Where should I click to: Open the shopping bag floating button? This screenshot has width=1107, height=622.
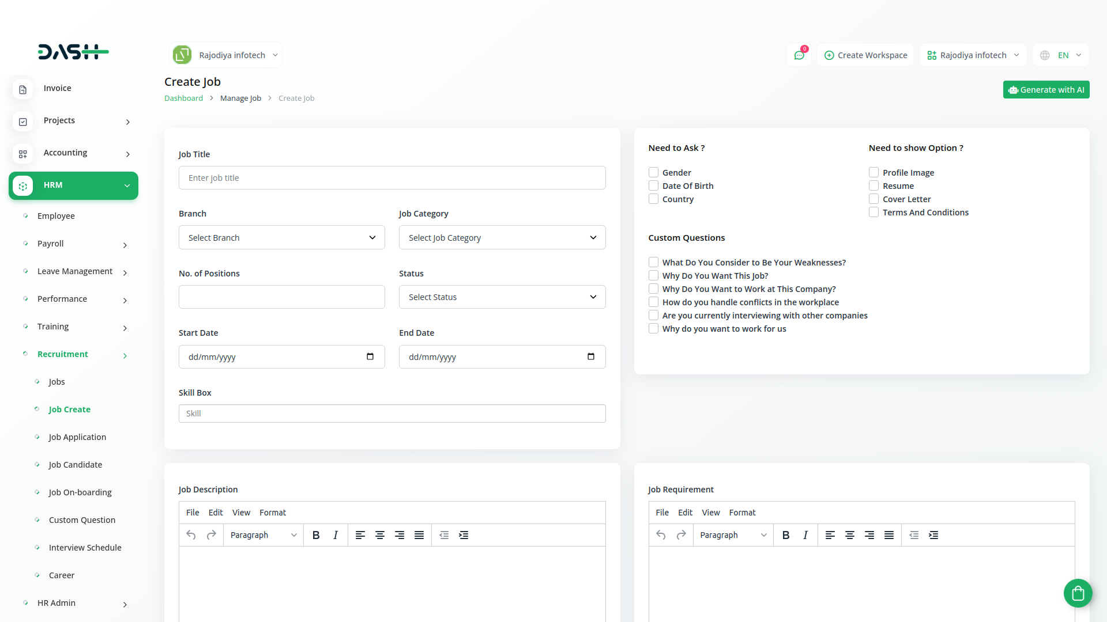point(1078,593)
